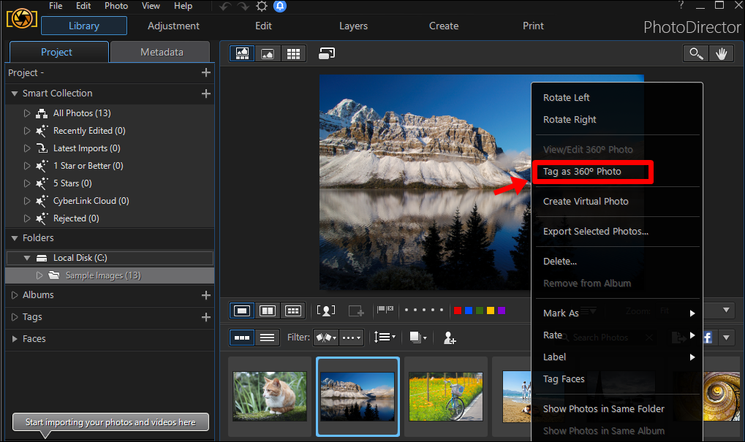Click the redo arrow in the title bar
The image size is (745, 442).
243,6
